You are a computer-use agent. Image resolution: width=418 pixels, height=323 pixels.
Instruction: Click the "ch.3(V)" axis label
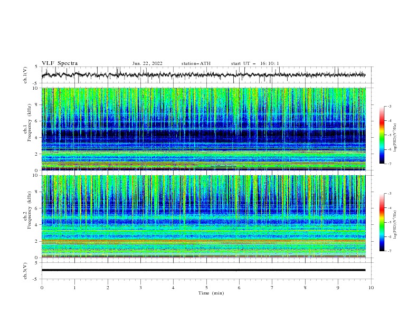coord(25,271)
